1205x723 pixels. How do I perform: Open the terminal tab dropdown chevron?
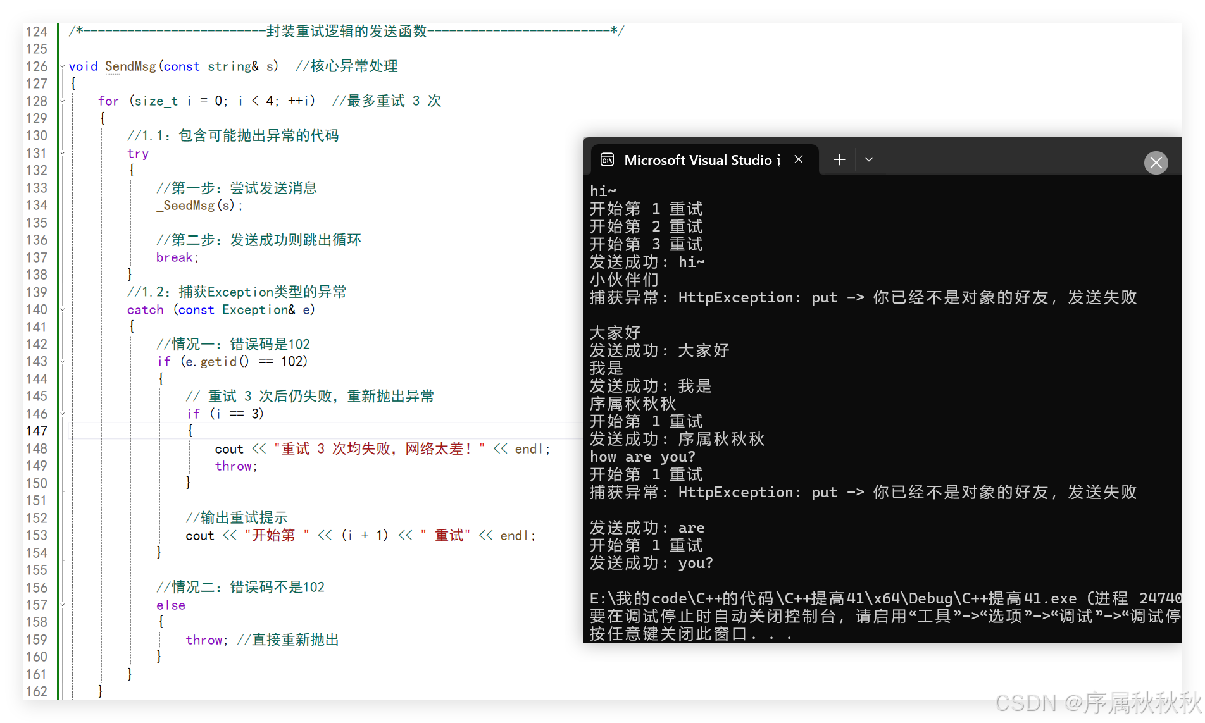(868, 159)
